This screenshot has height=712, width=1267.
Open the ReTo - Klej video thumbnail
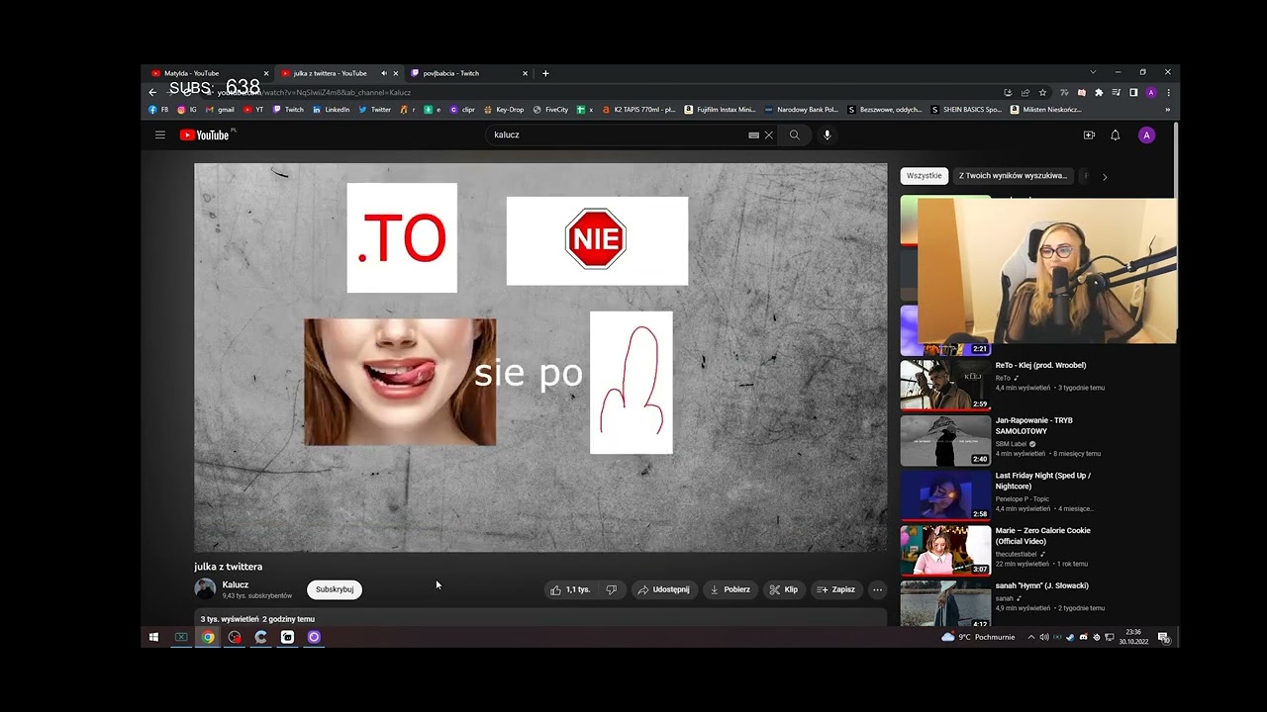tap(945, 385)
